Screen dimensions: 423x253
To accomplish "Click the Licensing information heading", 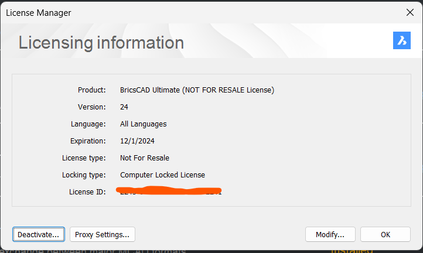I will pyautogui.click(x=101, y=43).
